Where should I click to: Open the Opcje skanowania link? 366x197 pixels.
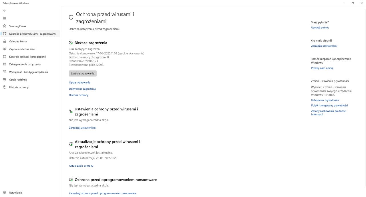tap(79, 82)
